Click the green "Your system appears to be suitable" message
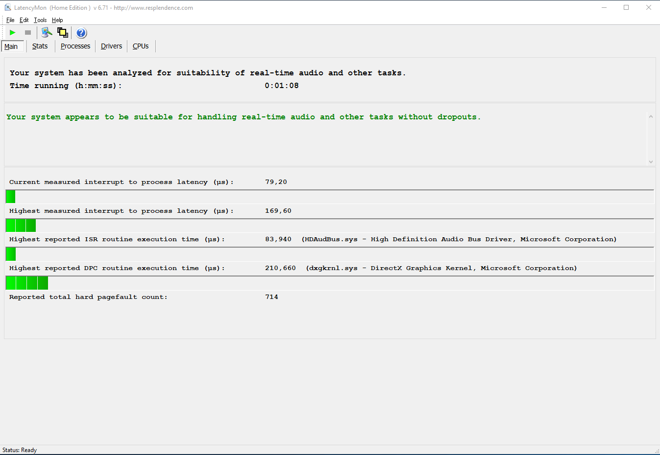 coord(244,117)
